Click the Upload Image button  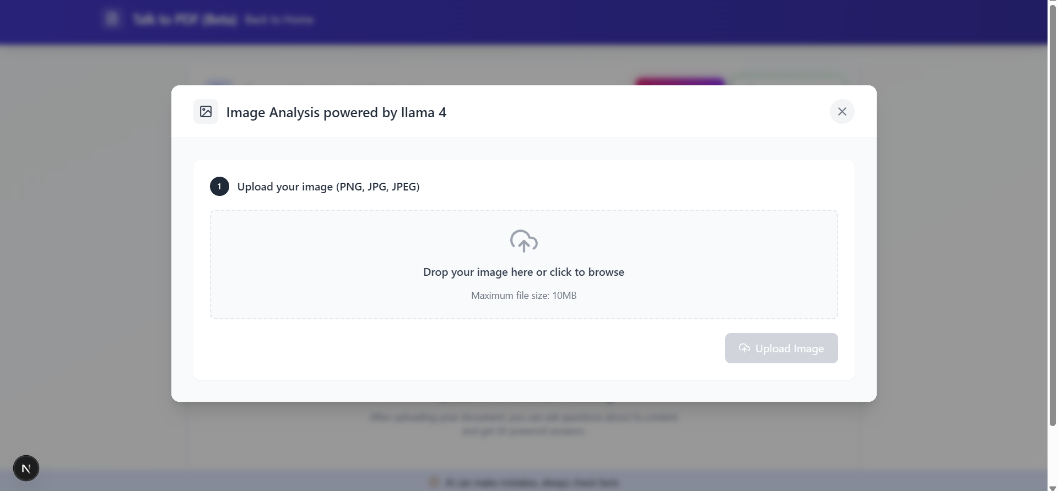(x=781, y=348)
